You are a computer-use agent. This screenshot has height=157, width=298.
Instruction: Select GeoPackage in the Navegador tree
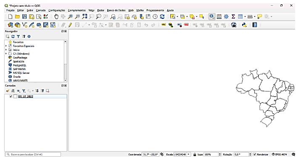(20, 58)
